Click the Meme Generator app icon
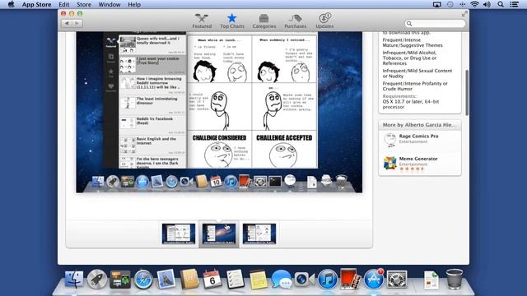The height and width of the screenshot is (296, 527). click(x=389, y=163)
